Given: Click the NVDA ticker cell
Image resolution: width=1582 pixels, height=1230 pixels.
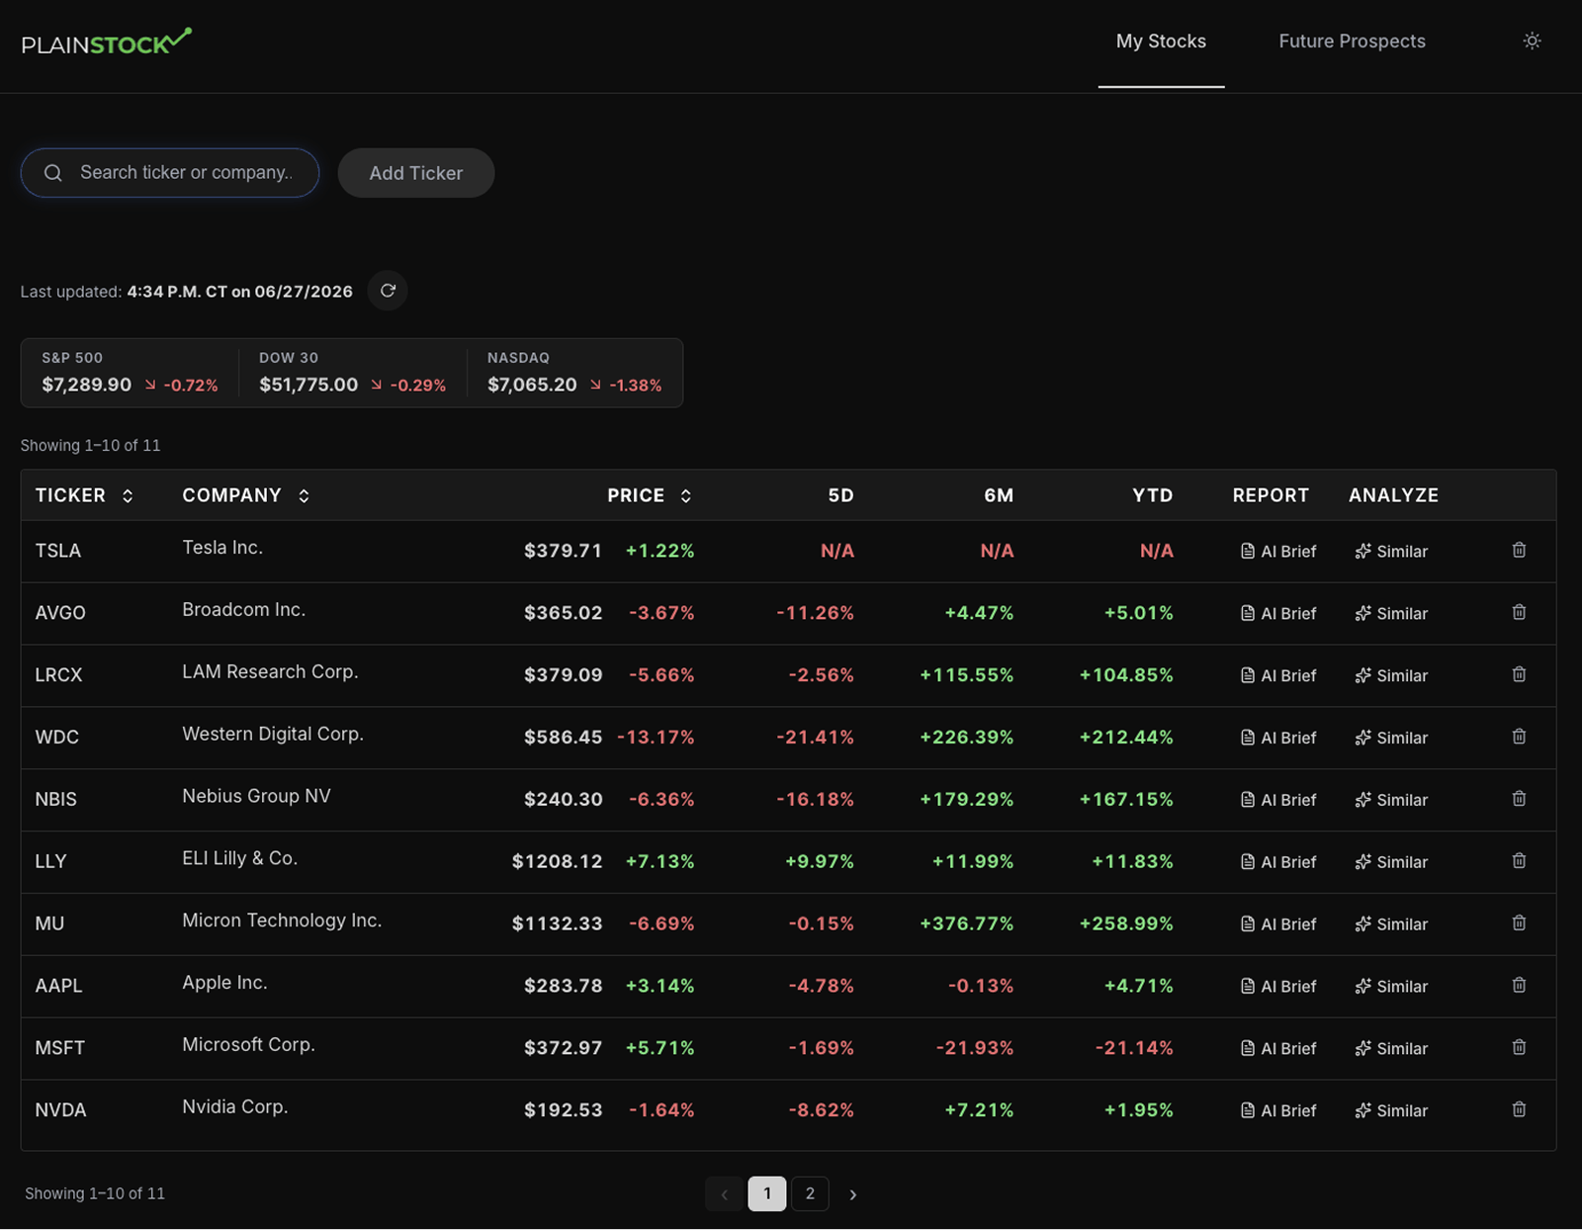Looking at the screenshot, I should click(x=60, y=1110).
